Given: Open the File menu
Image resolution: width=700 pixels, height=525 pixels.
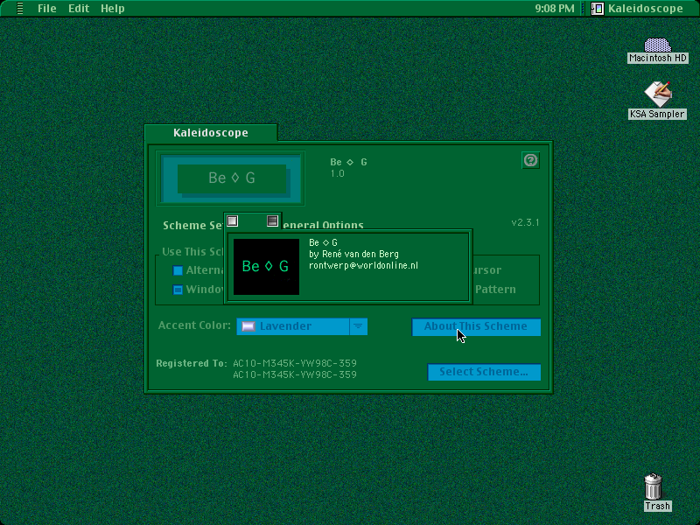Looking at the screenshot, I should click(x=47, y=9).
